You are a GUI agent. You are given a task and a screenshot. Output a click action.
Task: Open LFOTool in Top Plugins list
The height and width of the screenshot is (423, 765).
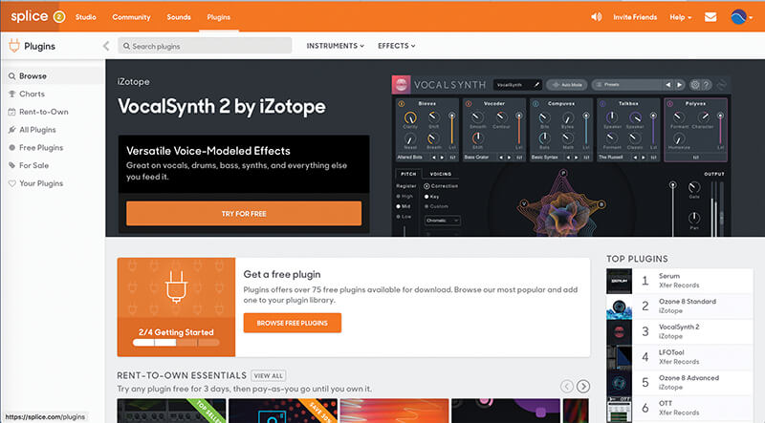(x=679, y=357)
